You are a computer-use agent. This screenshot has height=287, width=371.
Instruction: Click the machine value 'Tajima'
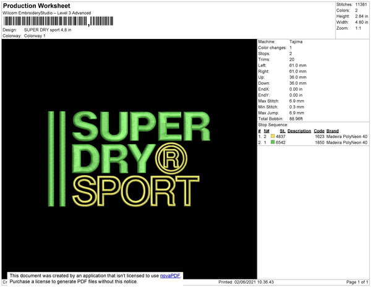(x=296, y=41)
